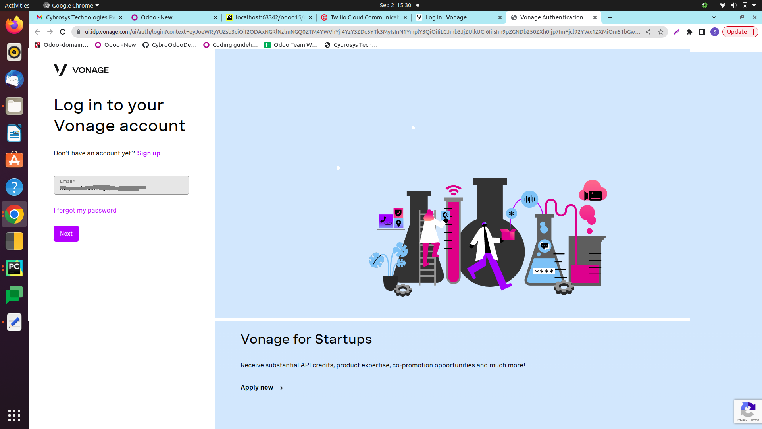The image size is (762, 429).
Task: Open Firefox from the dock
Action: (x=14, y=25)
